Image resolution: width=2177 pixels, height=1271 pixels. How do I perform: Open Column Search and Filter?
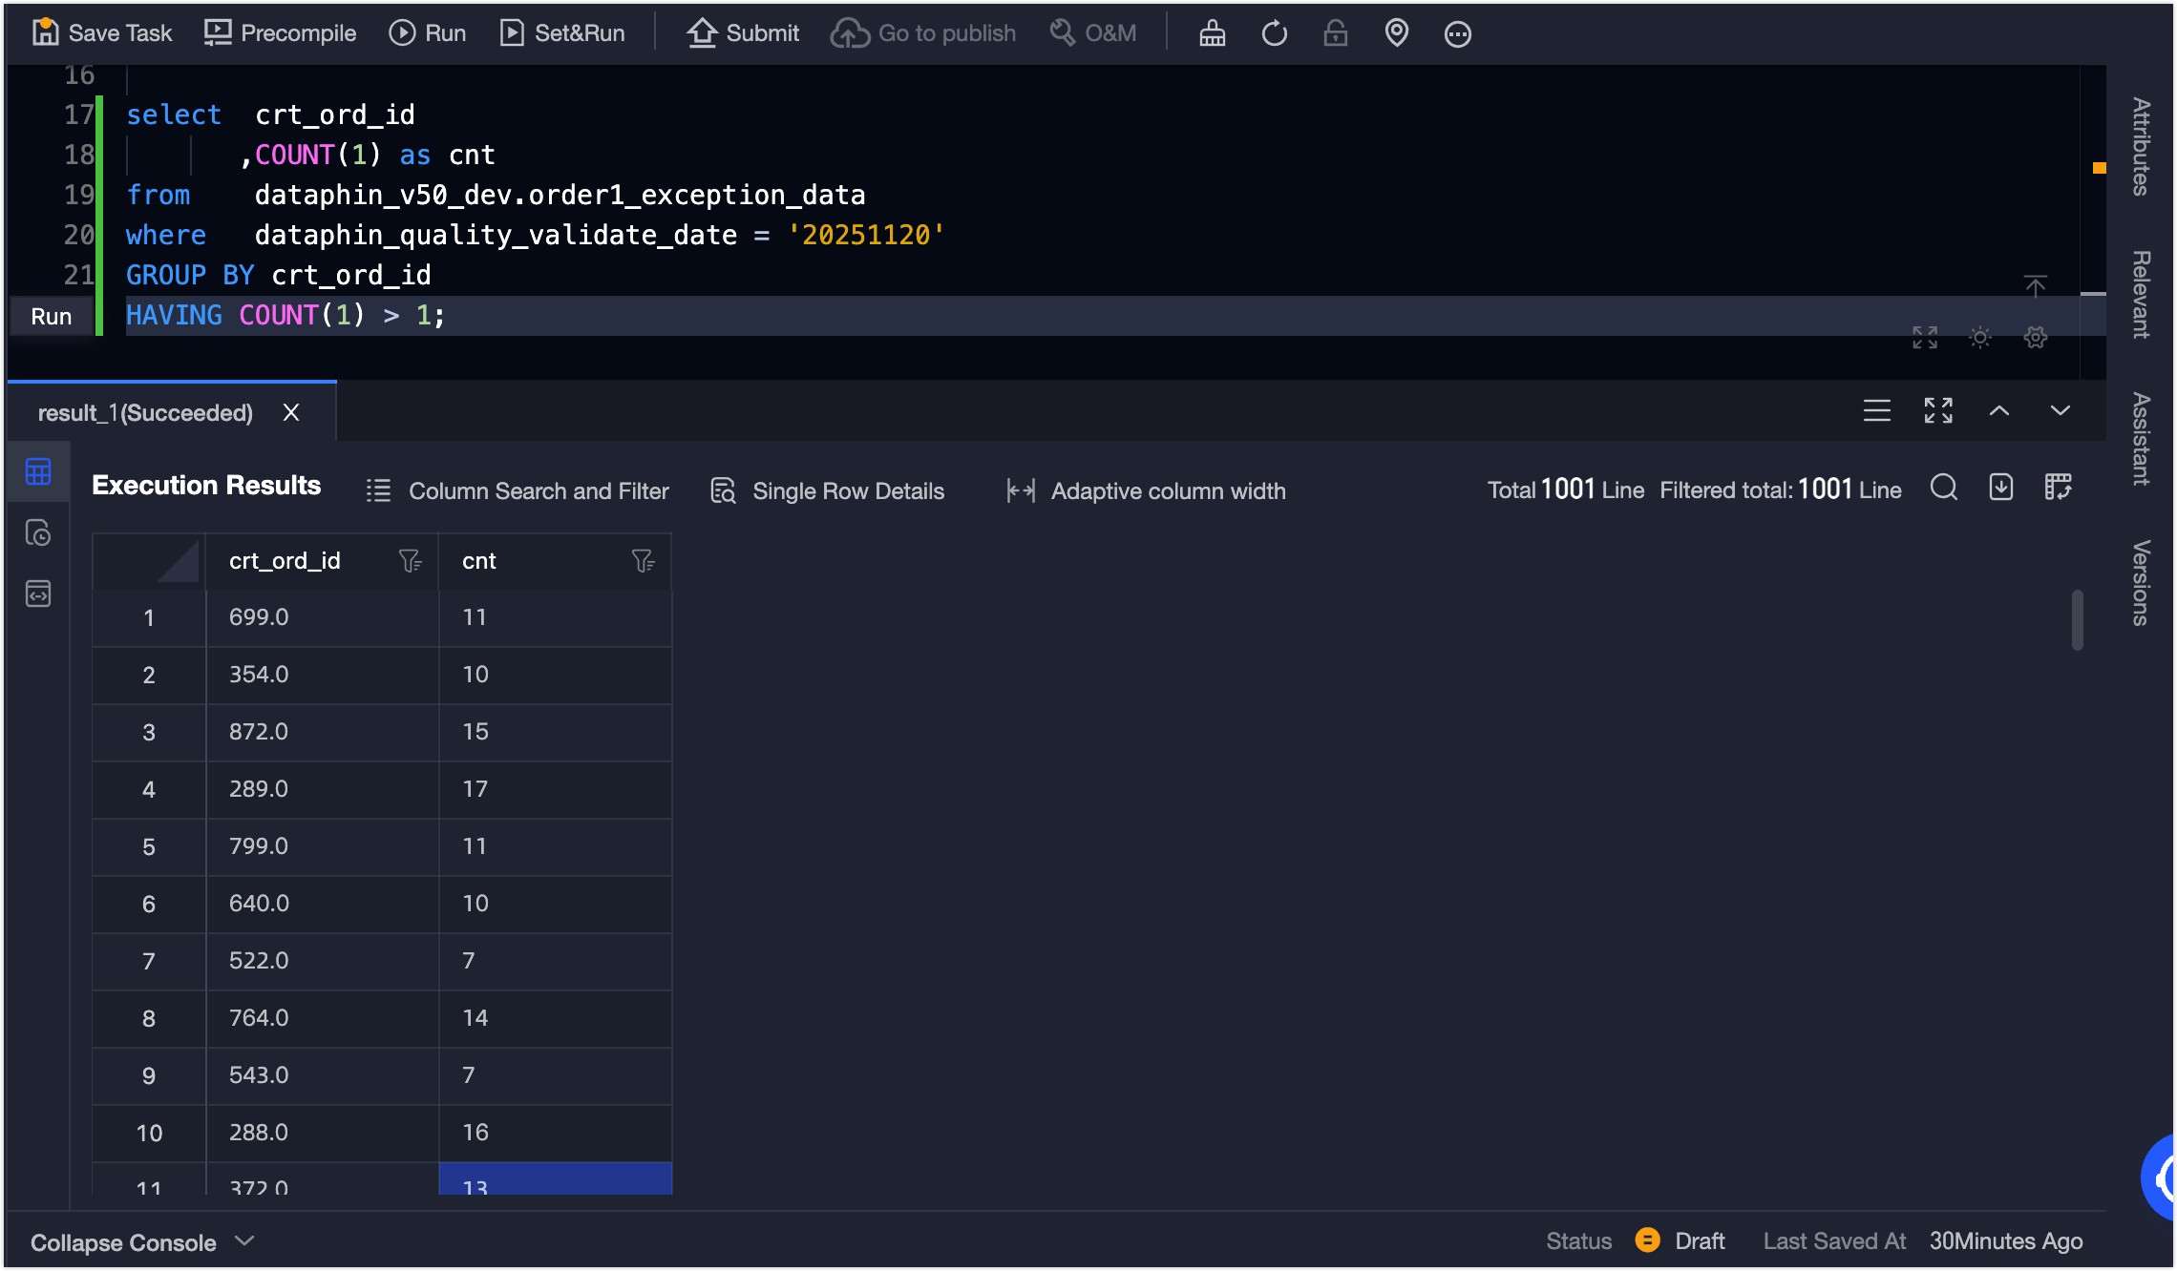coord(518,491)
